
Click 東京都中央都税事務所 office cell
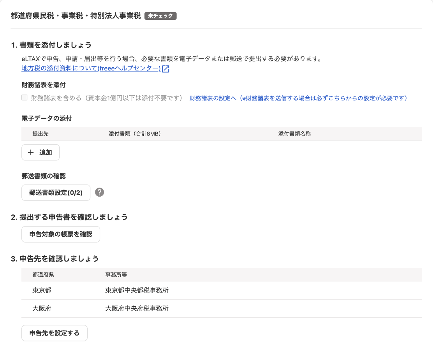point(137,290)
